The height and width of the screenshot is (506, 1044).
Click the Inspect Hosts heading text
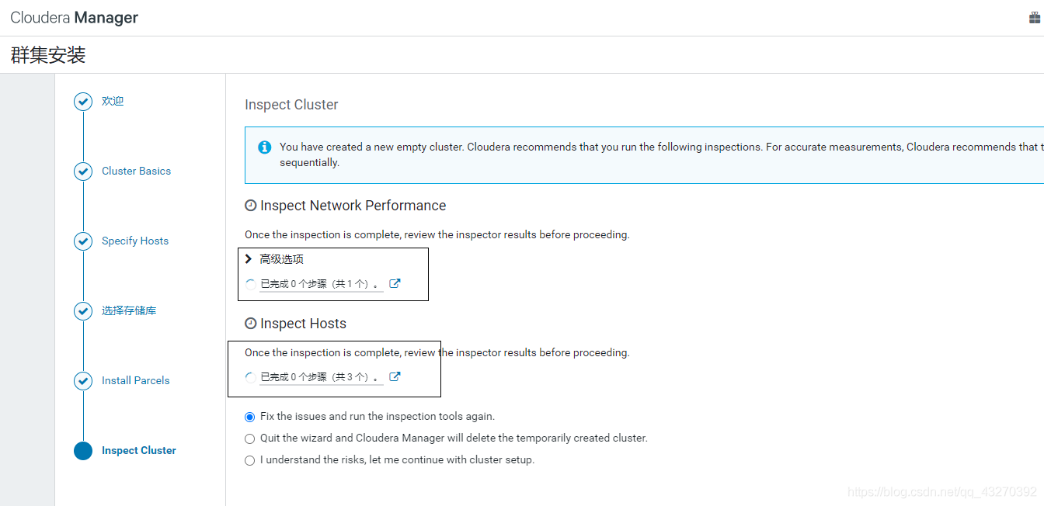(x=304, y=324)
